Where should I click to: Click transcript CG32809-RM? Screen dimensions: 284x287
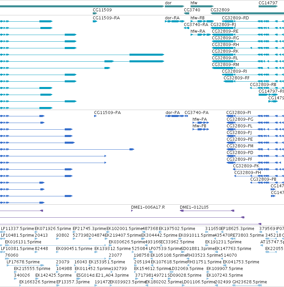[x=225, y=65]
